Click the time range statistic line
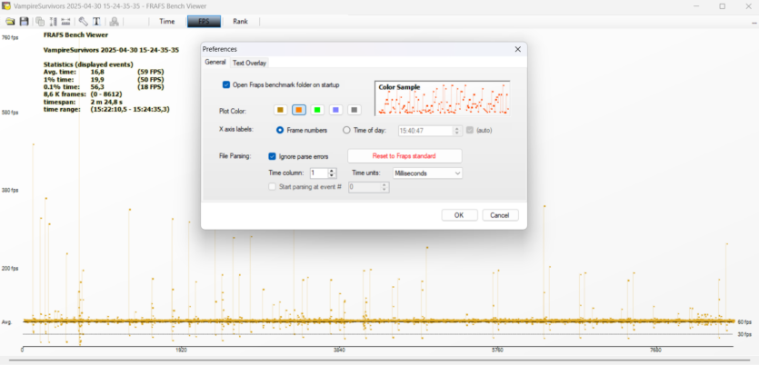The image size is (759, 365). click(x=106, y=110)
